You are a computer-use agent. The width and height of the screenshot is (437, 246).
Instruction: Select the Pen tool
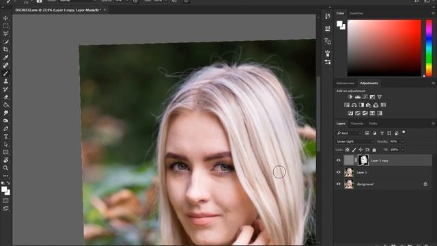5,128
